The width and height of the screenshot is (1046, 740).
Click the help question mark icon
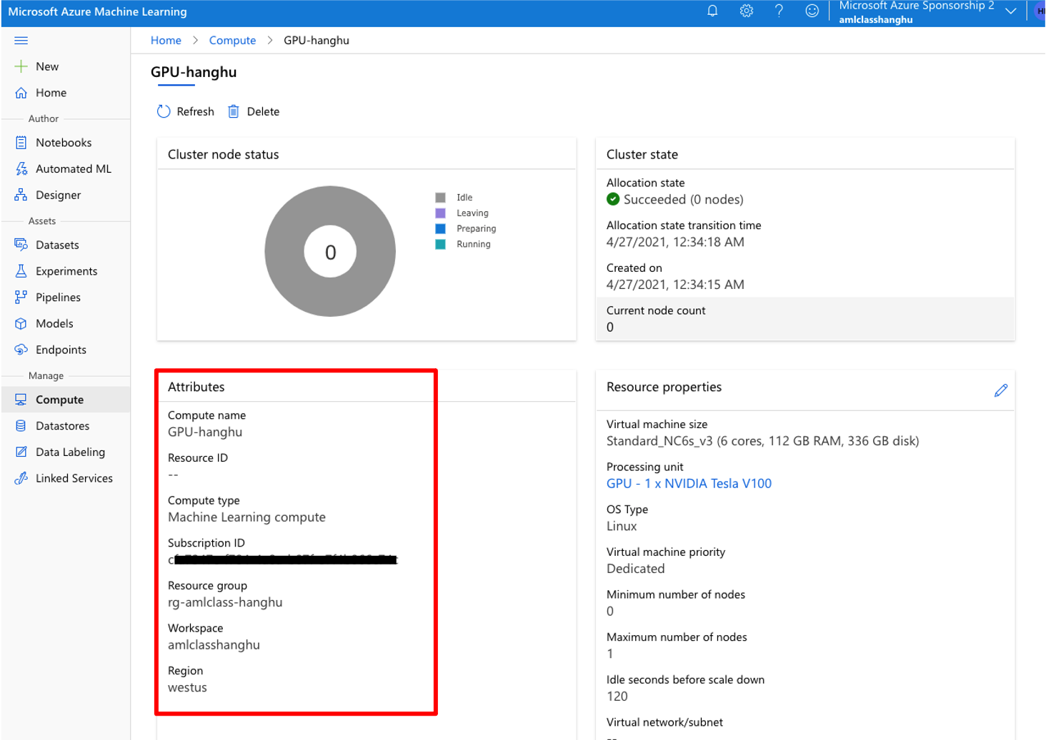(779, 11)
